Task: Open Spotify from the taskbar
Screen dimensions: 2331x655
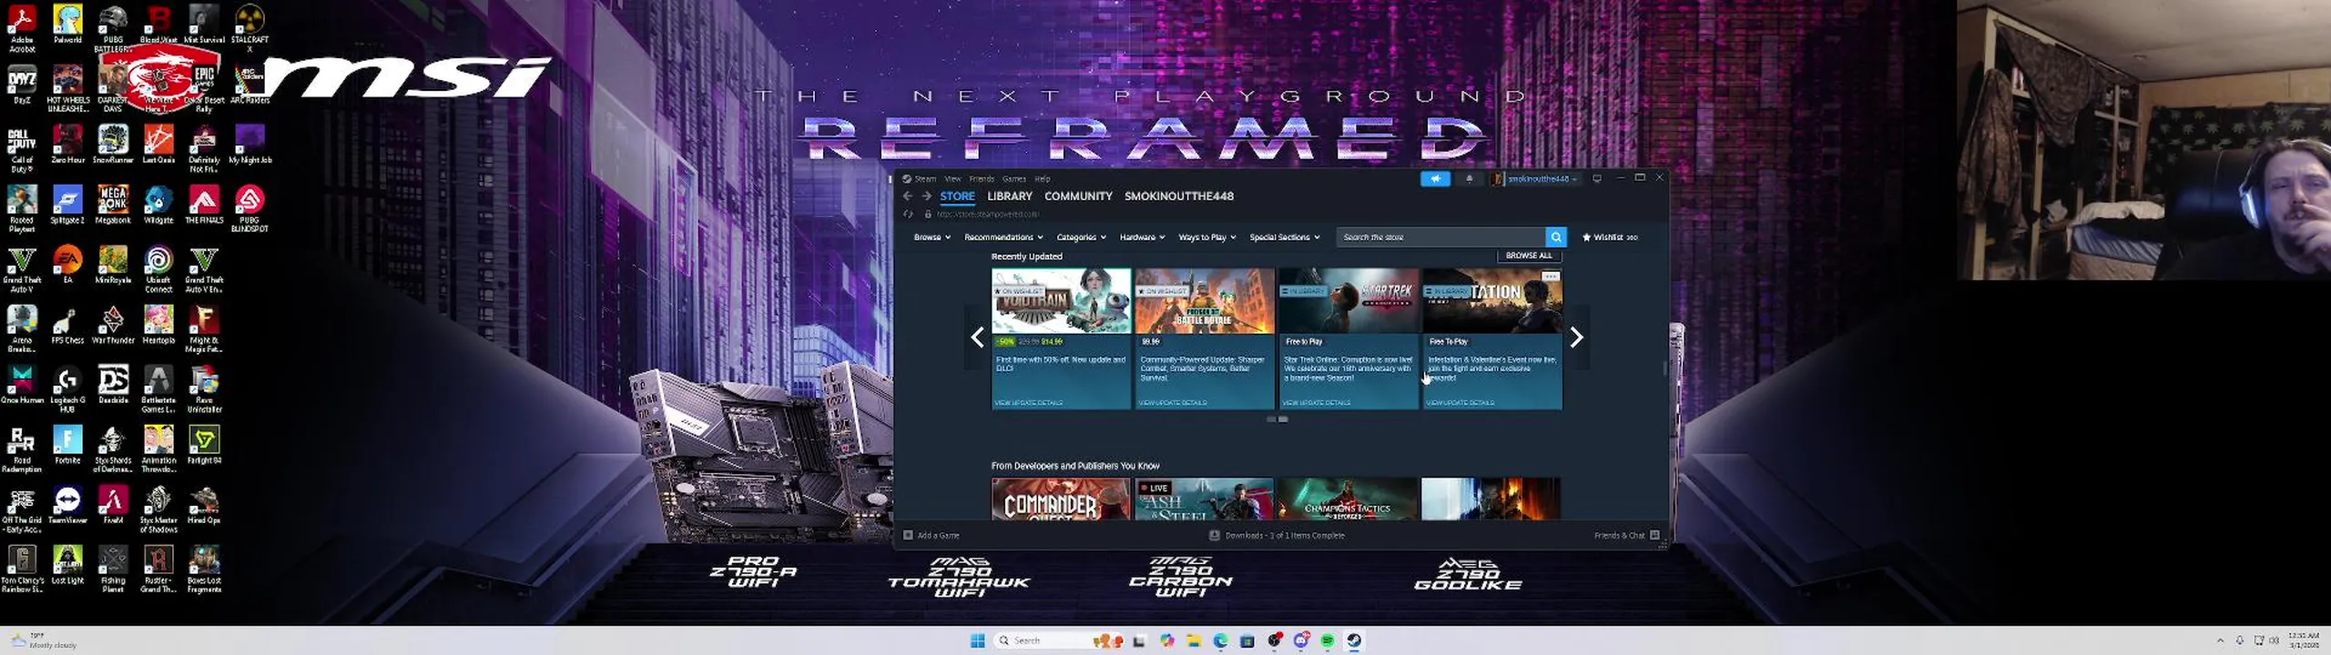Action: pyautogui.click(x=1328, y=641)
